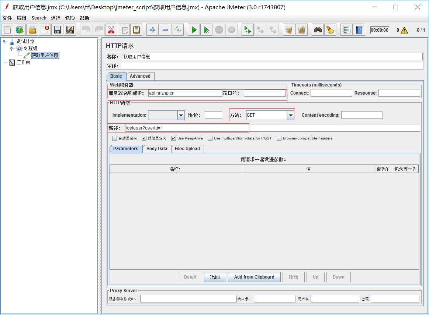The image size is (429, 315).
Task: Click the New test plan icon
Action: pos(7,30)
